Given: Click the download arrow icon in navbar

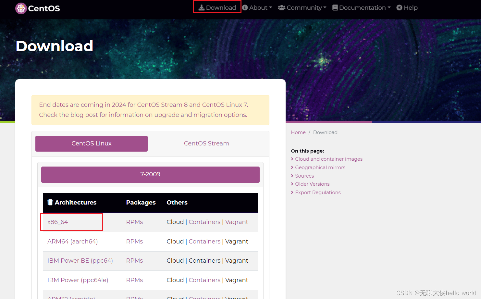Looking at the screenshot, I should click(x=202, y=7).
